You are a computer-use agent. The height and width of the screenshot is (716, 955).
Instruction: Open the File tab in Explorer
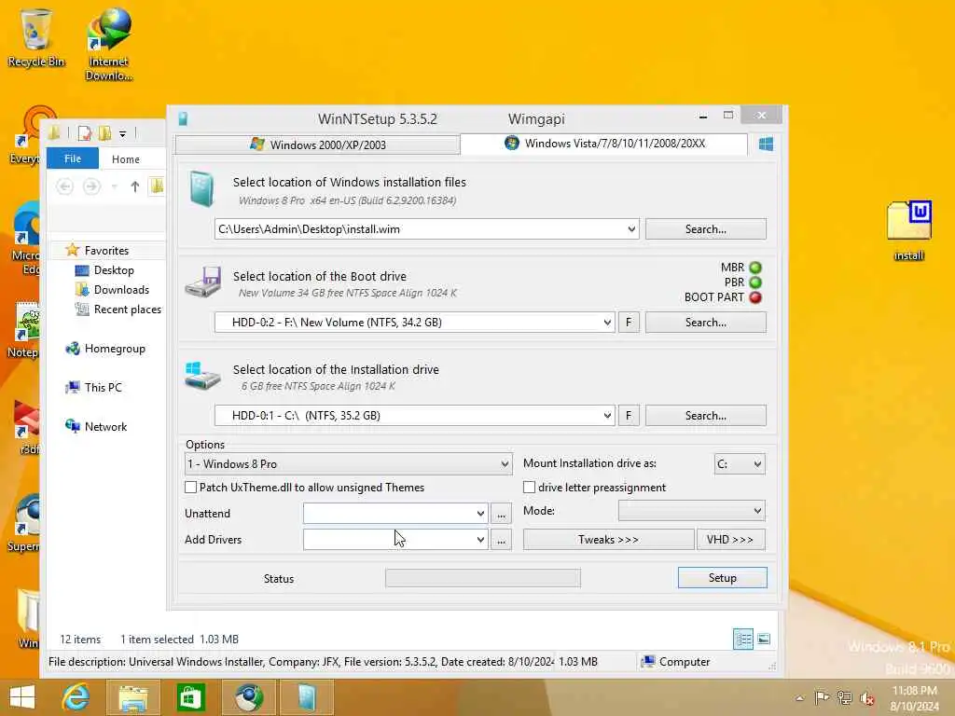click(x=73, y=158)
